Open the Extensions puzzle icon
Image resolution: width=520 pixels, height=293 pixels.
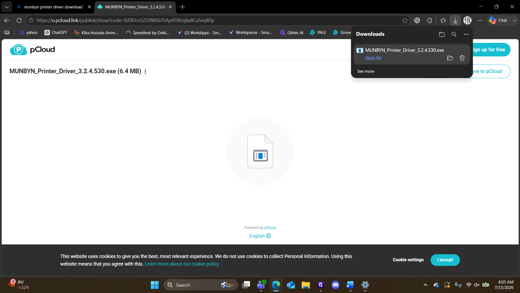click(430, 20)
